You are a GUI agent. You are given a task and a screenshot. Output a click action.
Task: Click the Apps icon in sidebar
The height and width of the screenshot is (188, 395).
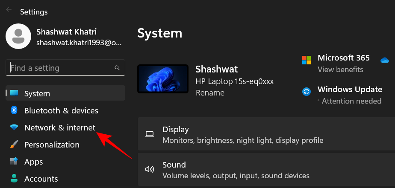click(x=14, y=162)
